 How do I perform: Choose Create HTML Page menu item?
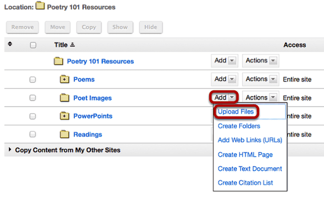click(x=245, y=155)
